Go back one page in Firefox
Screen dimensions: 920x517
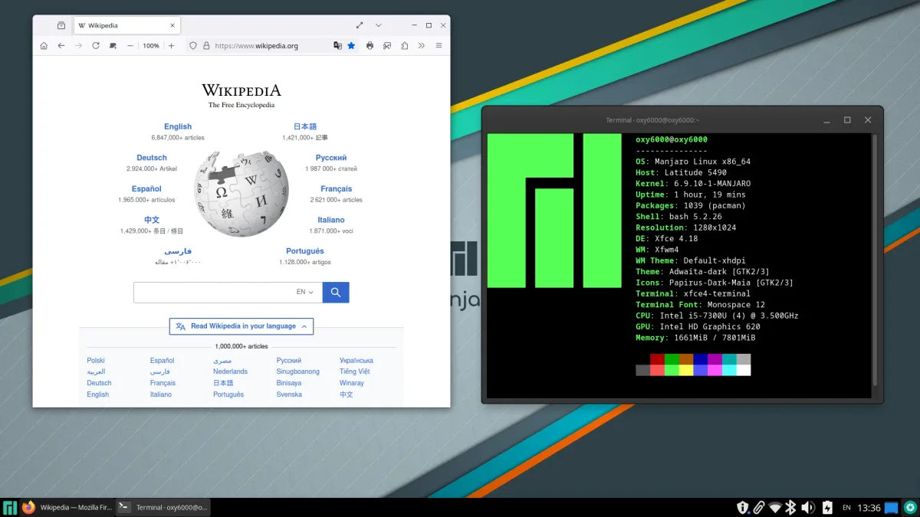61,46
